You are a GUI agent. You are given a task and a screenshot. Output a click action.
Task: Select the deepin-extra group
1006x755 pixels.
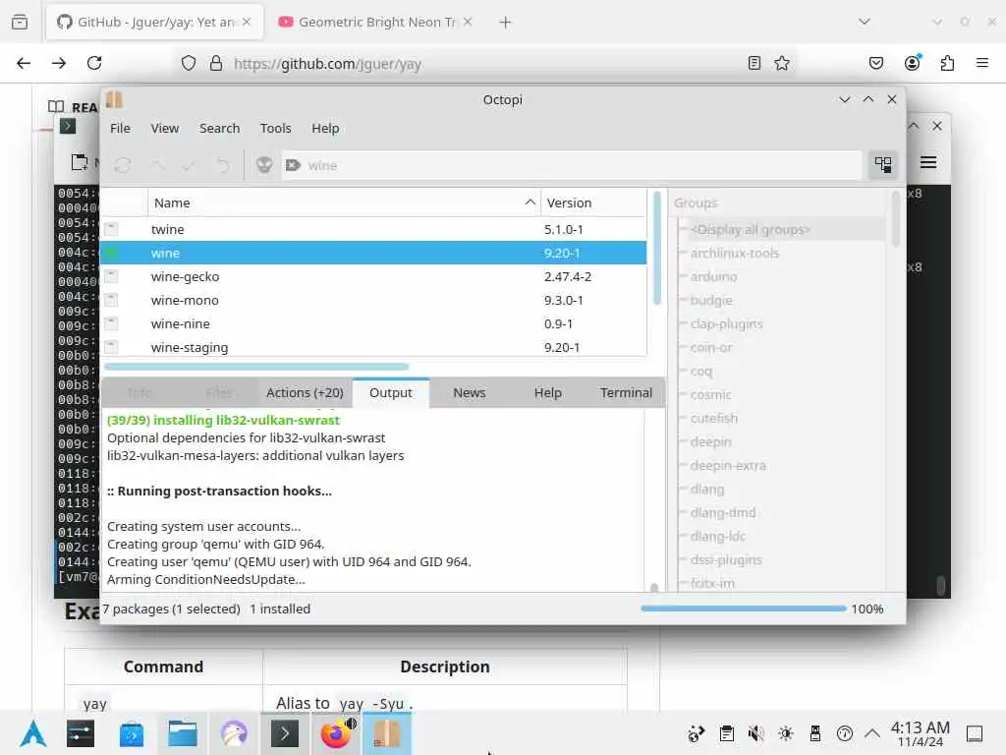pyautogui.click(x=728, y=465)
